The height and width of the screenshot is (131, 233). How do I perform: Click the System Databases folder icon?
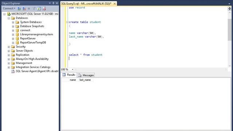pyautogui.click(x=17, y=22)
